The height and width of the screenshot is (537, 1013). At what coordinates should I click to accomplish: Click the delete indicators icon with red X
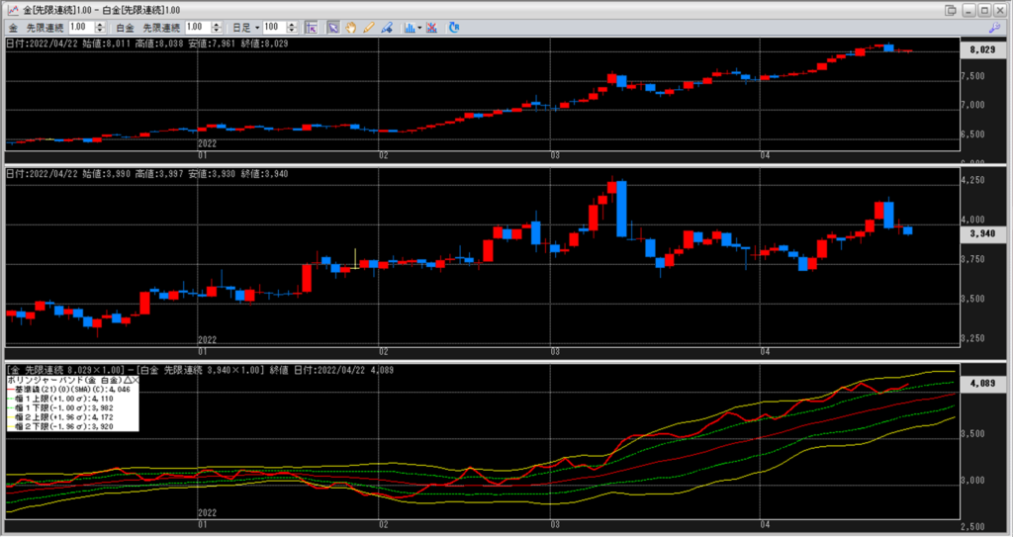click(x=432, y=27)
